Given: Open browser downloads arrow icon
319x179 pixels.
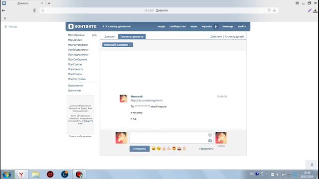Looking at the screenshot, I should [315, 10].
